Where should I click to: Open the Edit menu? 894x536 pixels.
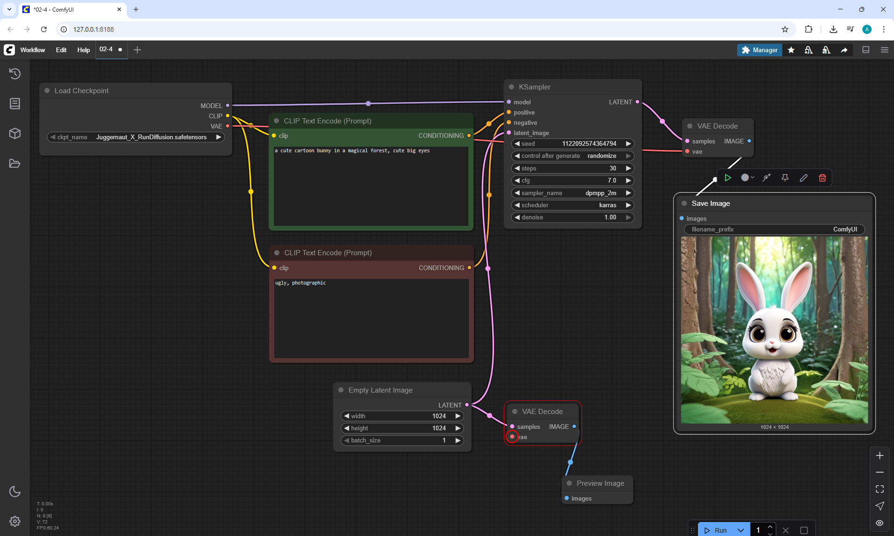[61, 50]
